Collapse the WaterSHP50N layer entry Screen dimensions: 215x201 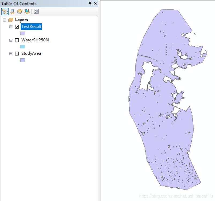point(11,40)
